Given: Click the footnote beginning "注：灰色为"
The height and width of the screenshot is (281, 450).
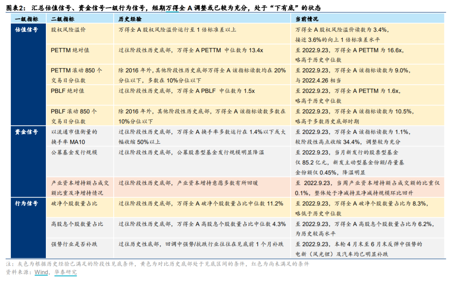Looking at the screenshot, I should [158, 264].
